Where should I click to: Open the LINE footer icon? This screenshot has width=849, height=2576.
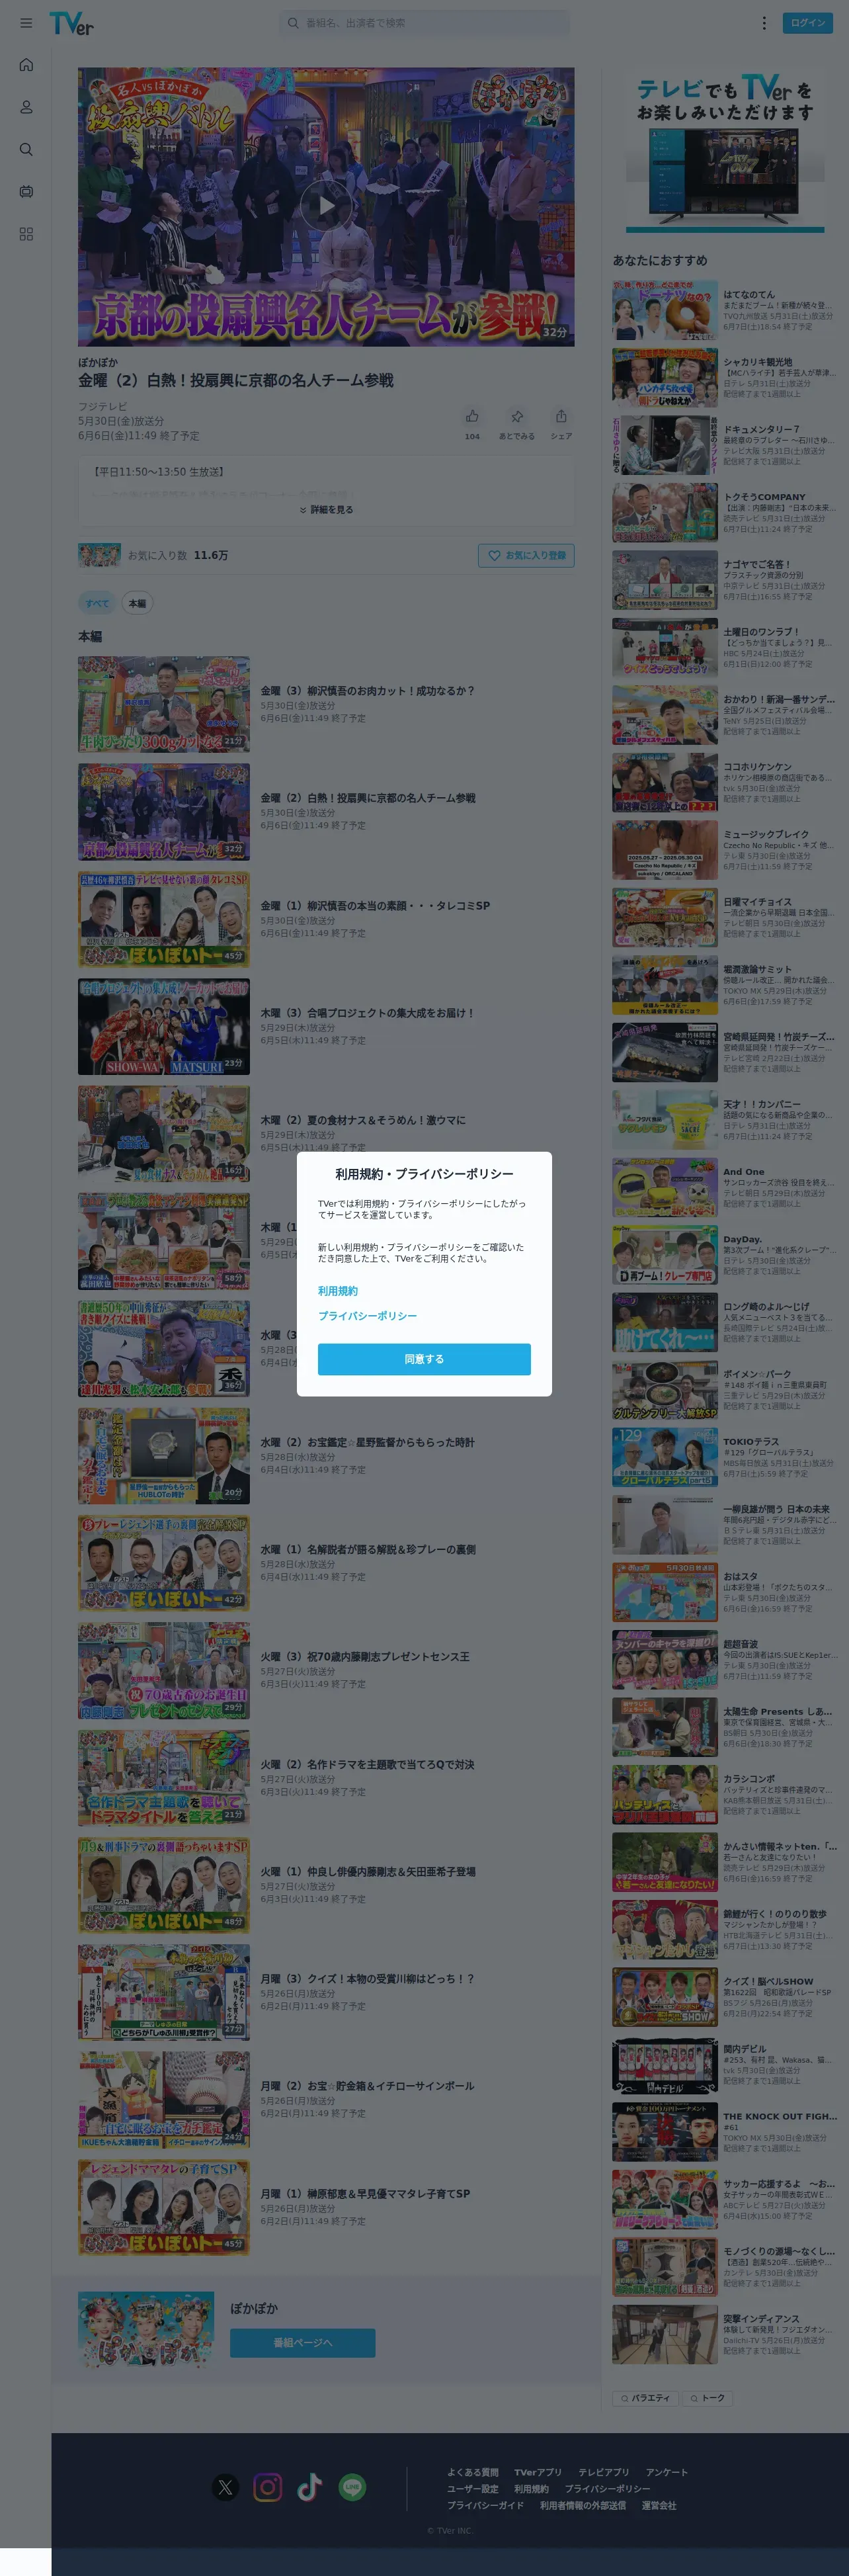352,2487
